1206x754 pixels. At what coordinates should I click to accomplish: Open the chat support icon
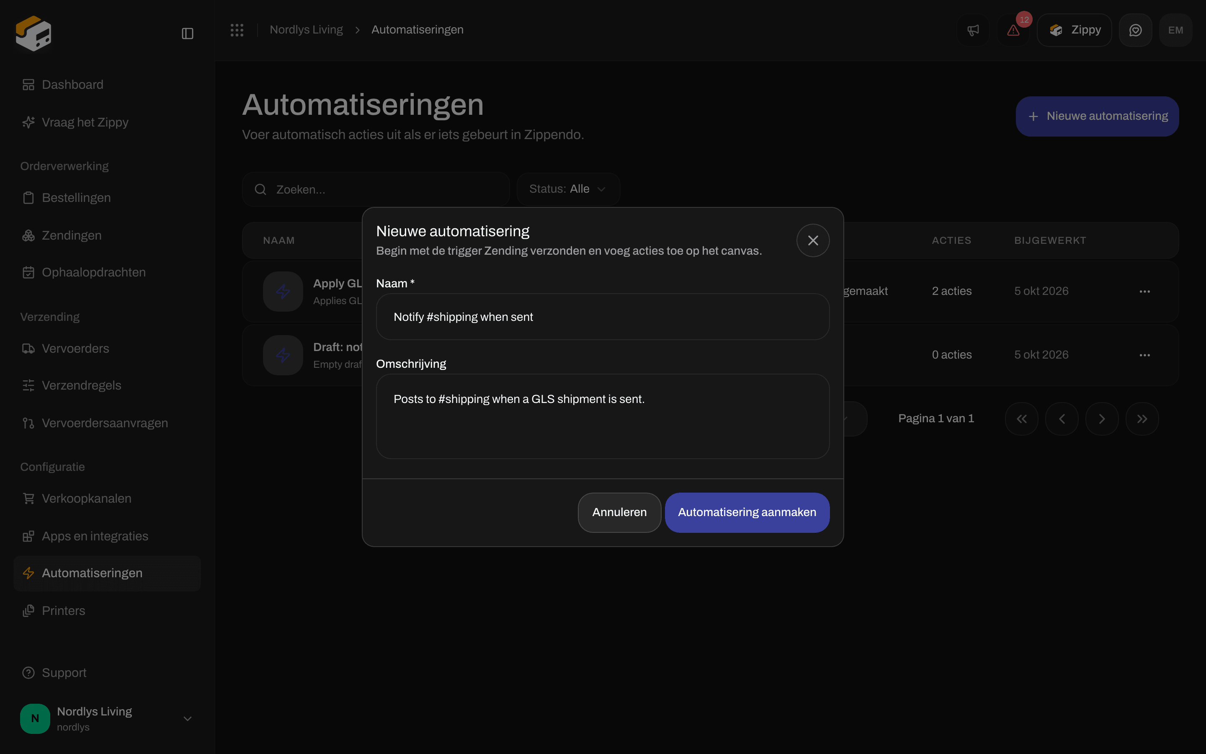coord(1135,30)
